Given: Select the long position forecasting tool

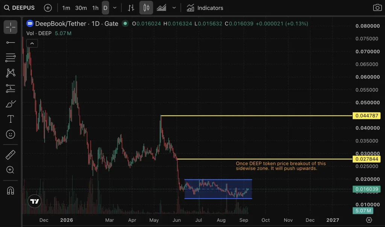Looking at the screenshot, I should (x=11, y=88).
